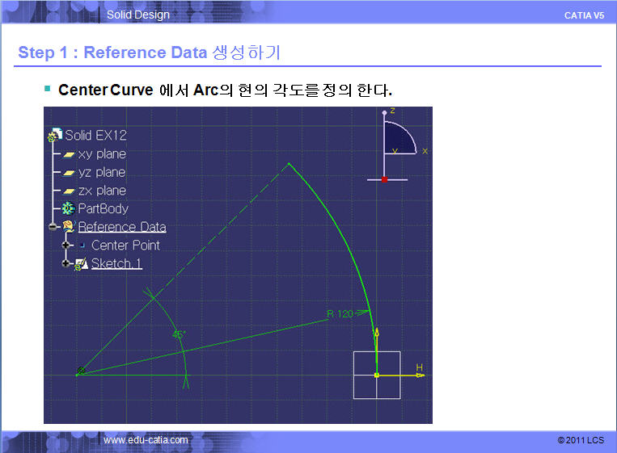Image resolution: width=617 pixels, height=453 pixels.
Task: Click the zx plane icon in tree
Action: pos(70,191)
